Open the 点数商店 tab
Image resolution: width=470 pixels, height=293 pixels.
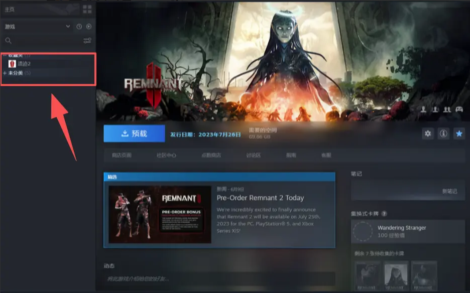pos(210,156)
